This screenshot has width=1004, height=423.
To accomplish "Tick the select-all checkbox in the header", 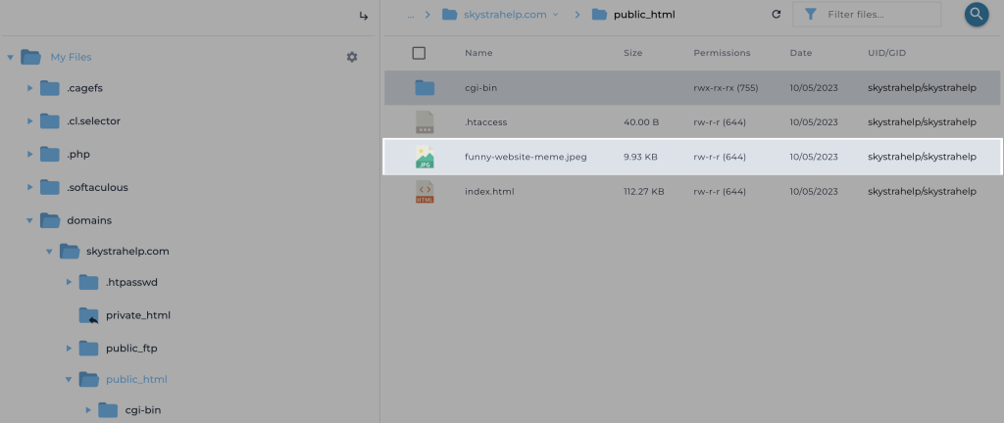I will pyautogui.click(x=419, y=53).
